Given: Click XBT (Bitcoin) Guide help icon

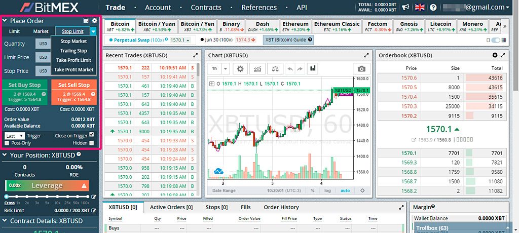Looking at the screenshot, I should [310, 40].
